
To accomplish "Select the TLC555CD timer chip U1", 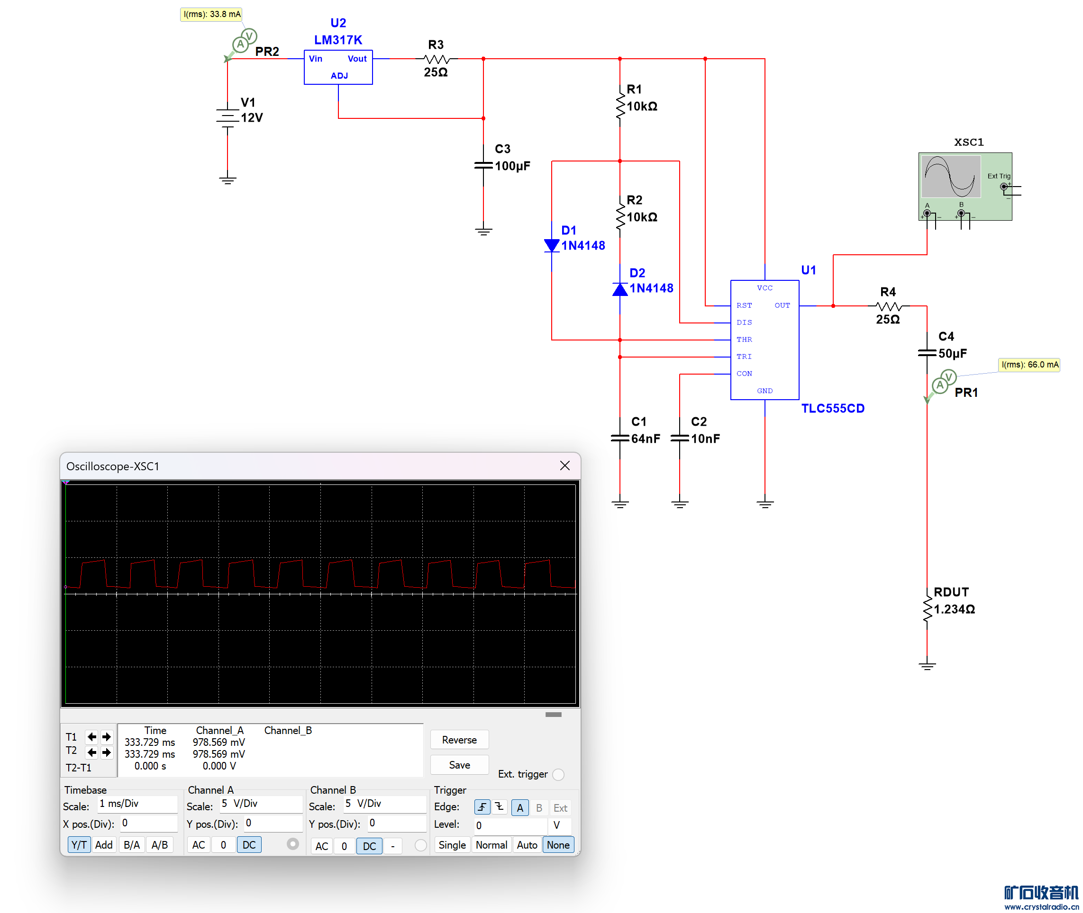I will coord(764,340).
